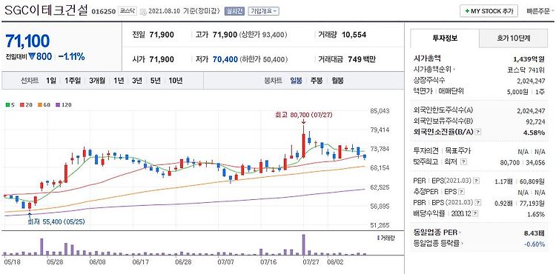The height and width of the screenshot is (274, 556).
Task: Select the 1년 line chart period
Action: (x=119, y=81)
